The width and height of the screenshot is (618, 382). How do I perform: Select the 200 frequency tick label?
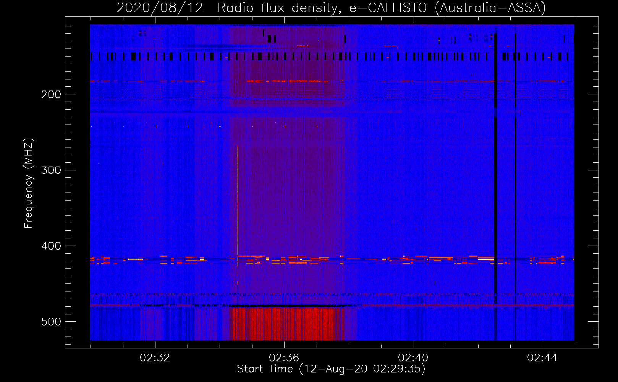(51, 94)
